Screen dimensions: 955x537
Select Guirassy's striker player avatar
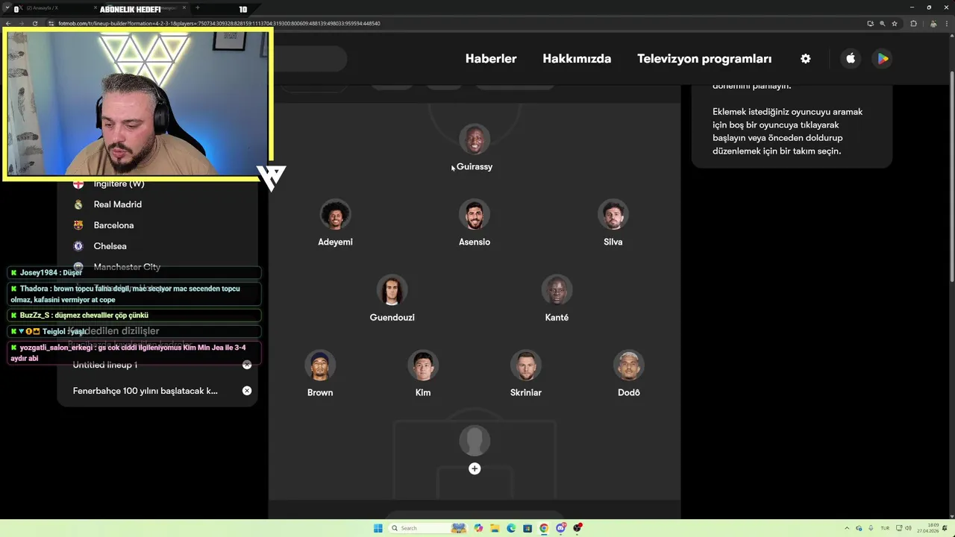[x=475, y=139]
